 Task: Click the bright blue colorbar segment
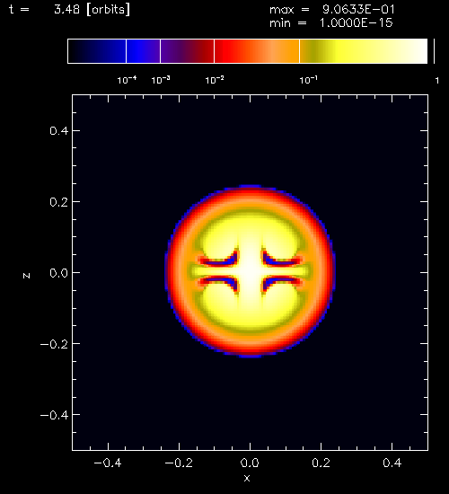pos(143,51)
